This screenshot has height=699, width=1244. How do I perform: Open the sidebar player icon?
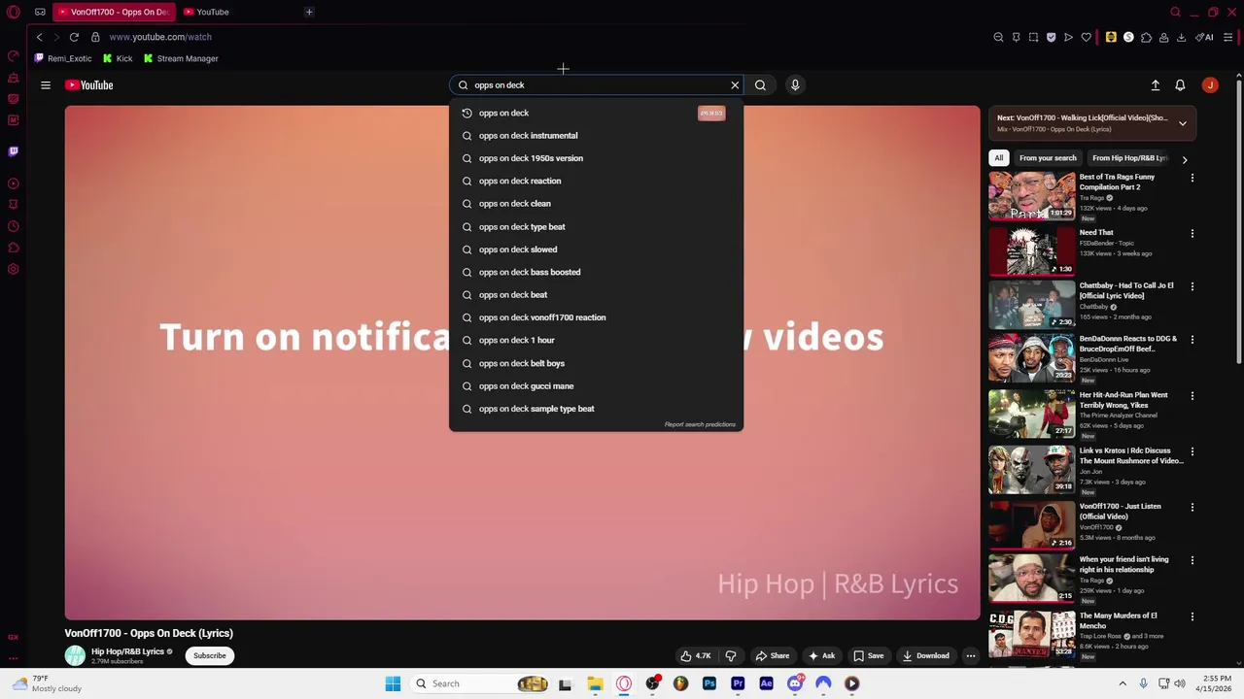point(14,183)
